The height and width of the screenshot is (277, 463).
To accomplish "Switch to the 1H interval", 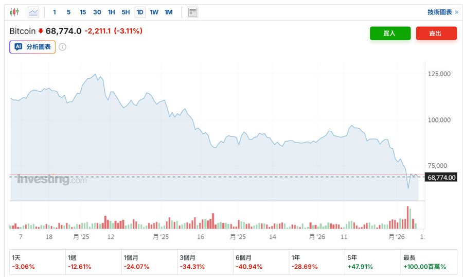I will tap(111, 12).
